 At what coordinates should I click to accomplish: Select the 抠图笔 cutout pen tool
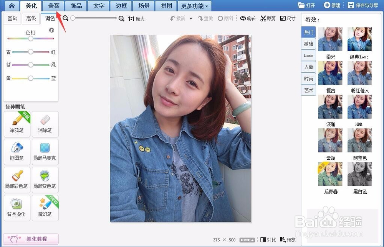coord(17,152)
